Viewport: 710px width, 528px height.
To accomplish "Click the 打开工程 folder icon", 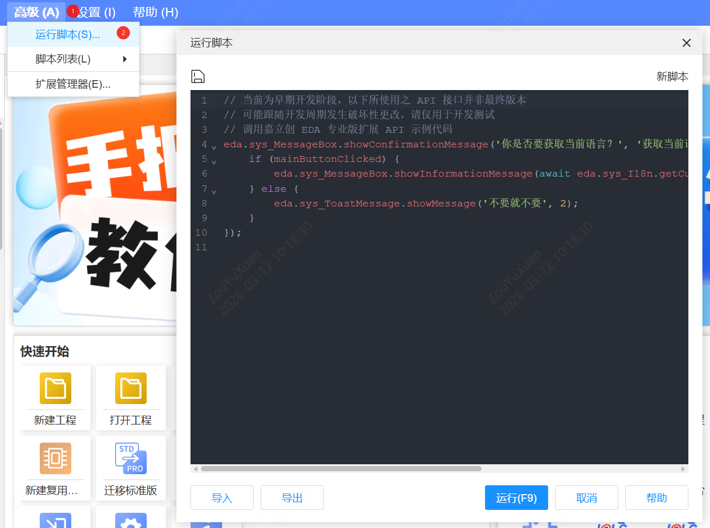I will pos(130,388).
